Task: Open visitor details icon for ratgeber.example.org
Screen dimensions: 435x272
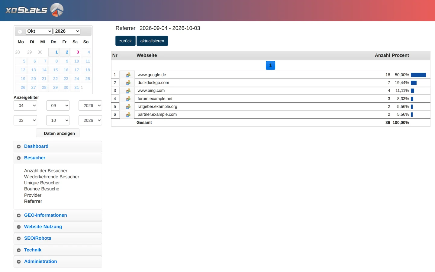Action: tap(128, 107)
